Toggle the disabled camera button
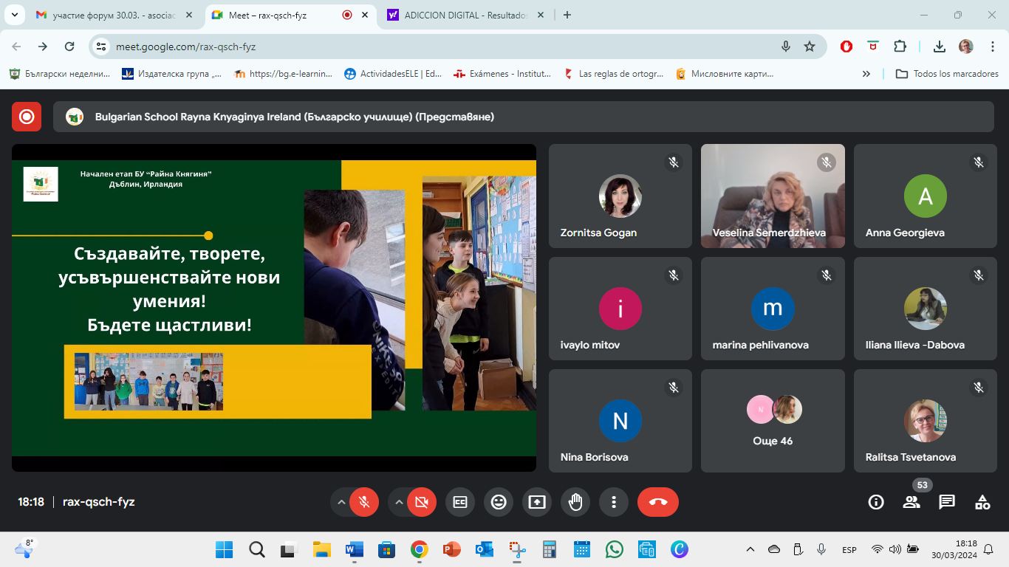Screen dimensions: 1009x567 click(422, 502)
